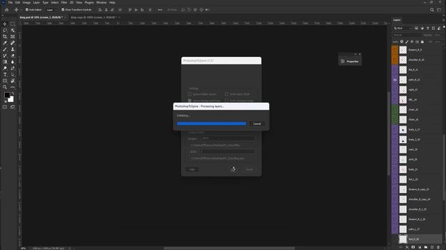The height and width of the screenshot is (250, 446).
Task: Hide the palm_R_12 layer via eye icon
Action: click(395, 80)
